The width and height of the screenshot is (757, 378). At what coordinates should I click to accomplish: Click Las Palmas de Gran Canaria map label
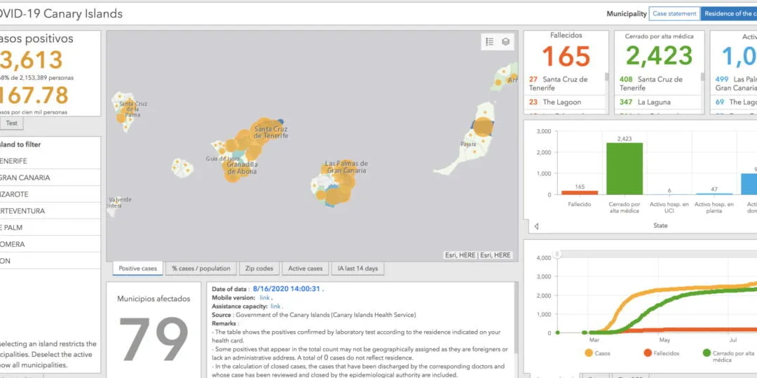[346, 167]
